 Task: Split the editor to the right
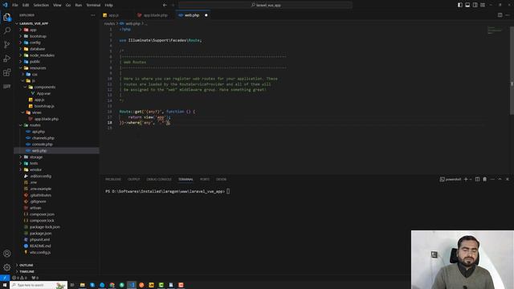pos(500,15)
